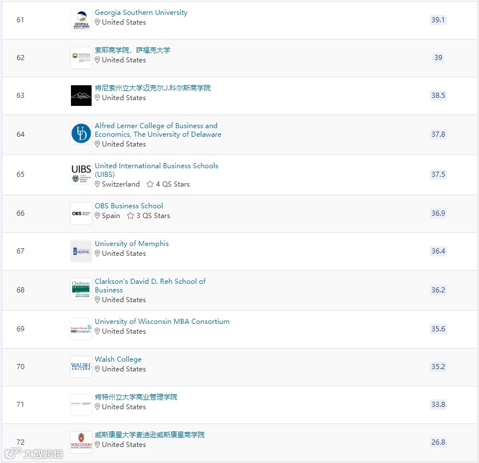Click location pin in Walsh College row

coord(97,369)
